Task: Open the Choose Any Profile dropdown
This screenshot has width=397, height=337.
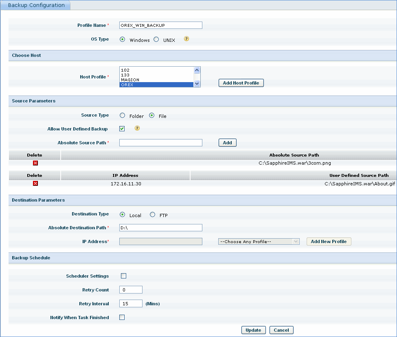Action: [259, 241]
